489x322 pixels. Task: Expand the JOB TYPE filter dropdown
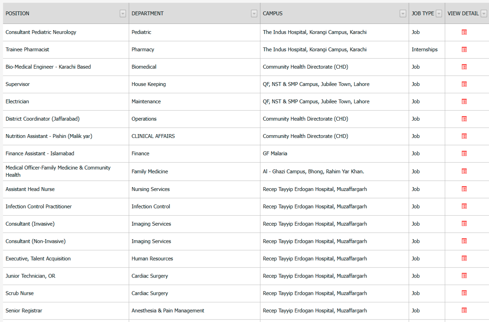click(x=439, y=14)
